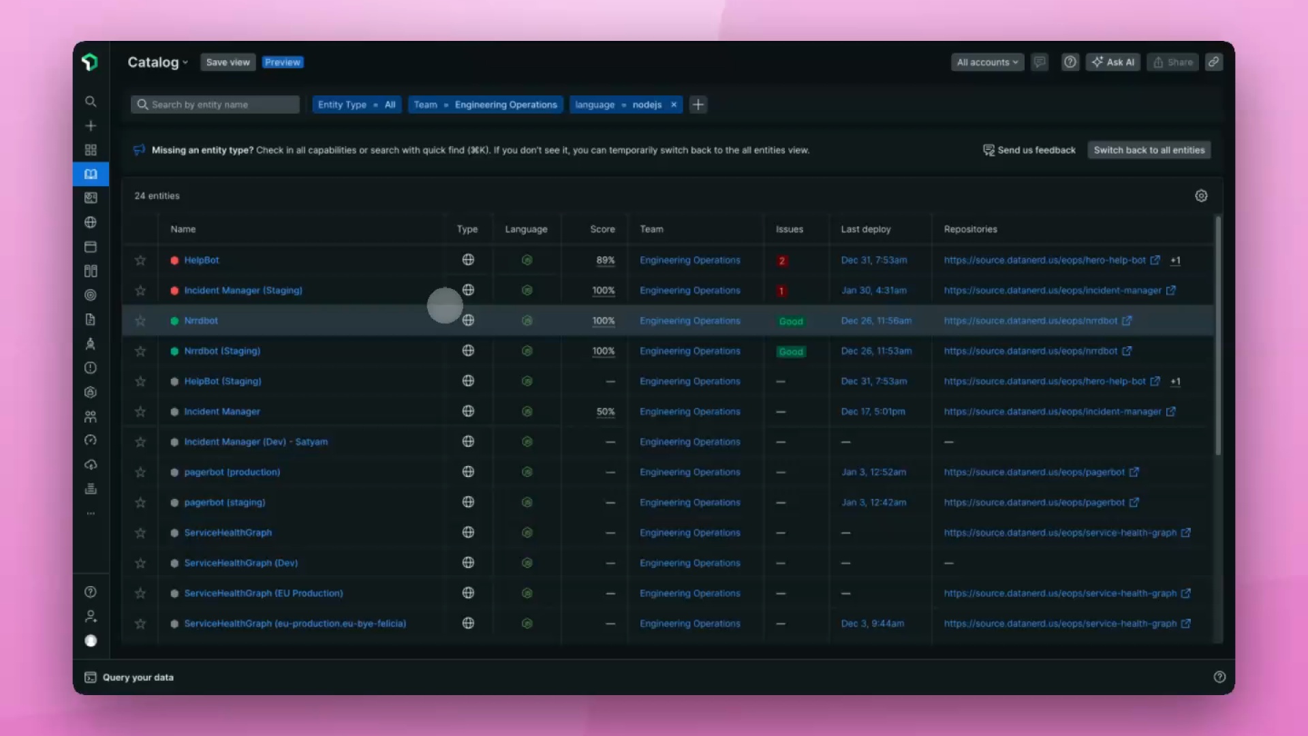The image size is (1308, 736).
Task: Open the All accounts dropdown
Action: click(987, 62)
